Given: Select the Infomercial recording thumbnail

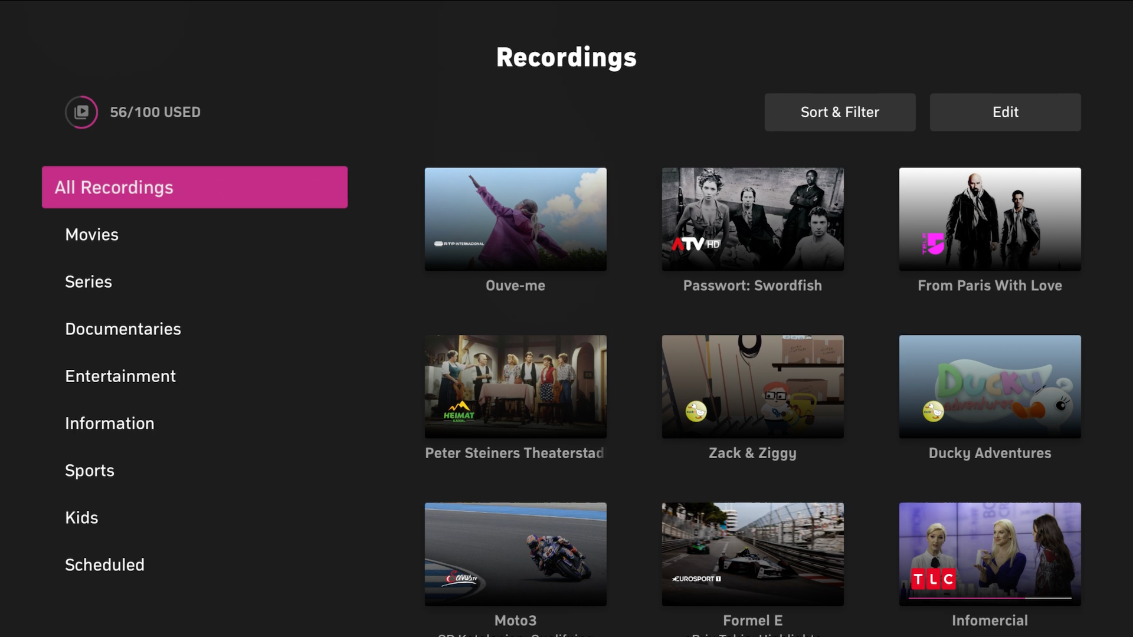Looking at the screenshot, I should point(990,554).
